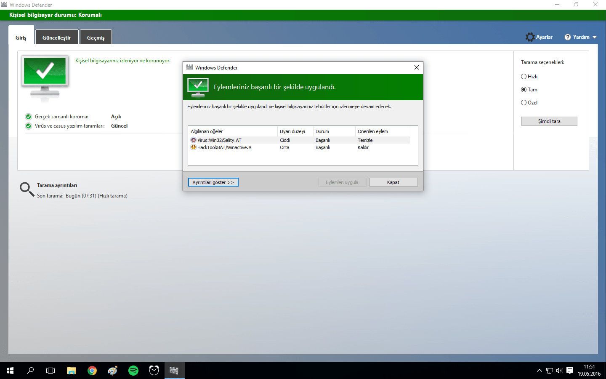Viewport: 606px width, 379px height.
Task: Click the dialog's Windows Defender castle title icon
Action: 190,67
